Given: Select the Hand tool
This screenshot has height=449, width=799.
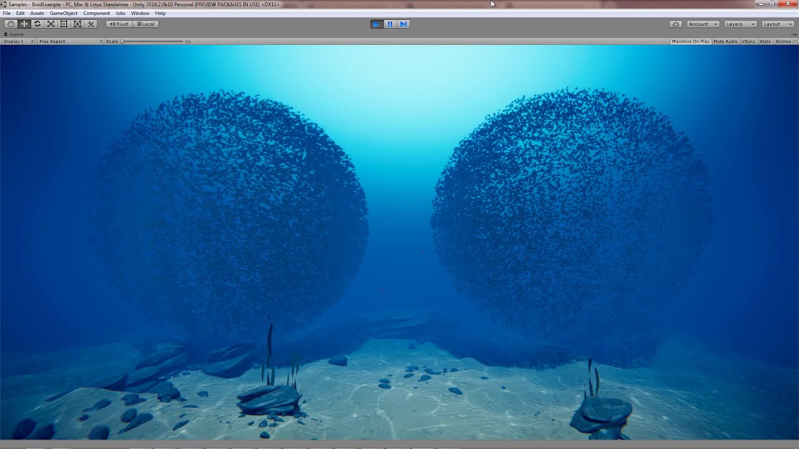Looking at the screenshot, I should 10,24.
